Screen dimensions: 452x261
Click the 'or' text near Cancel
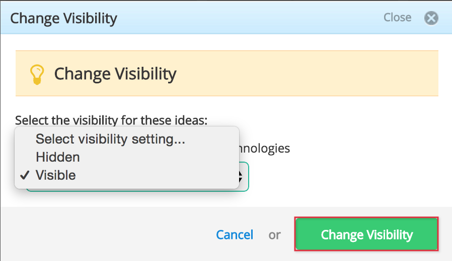pos(274,235)
